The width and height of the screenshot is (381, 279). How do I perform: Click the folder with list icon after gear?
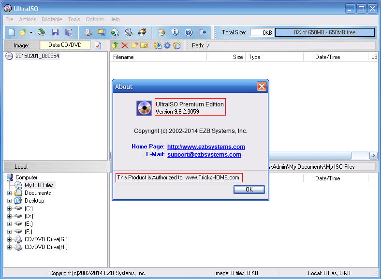tap(177, 45)
